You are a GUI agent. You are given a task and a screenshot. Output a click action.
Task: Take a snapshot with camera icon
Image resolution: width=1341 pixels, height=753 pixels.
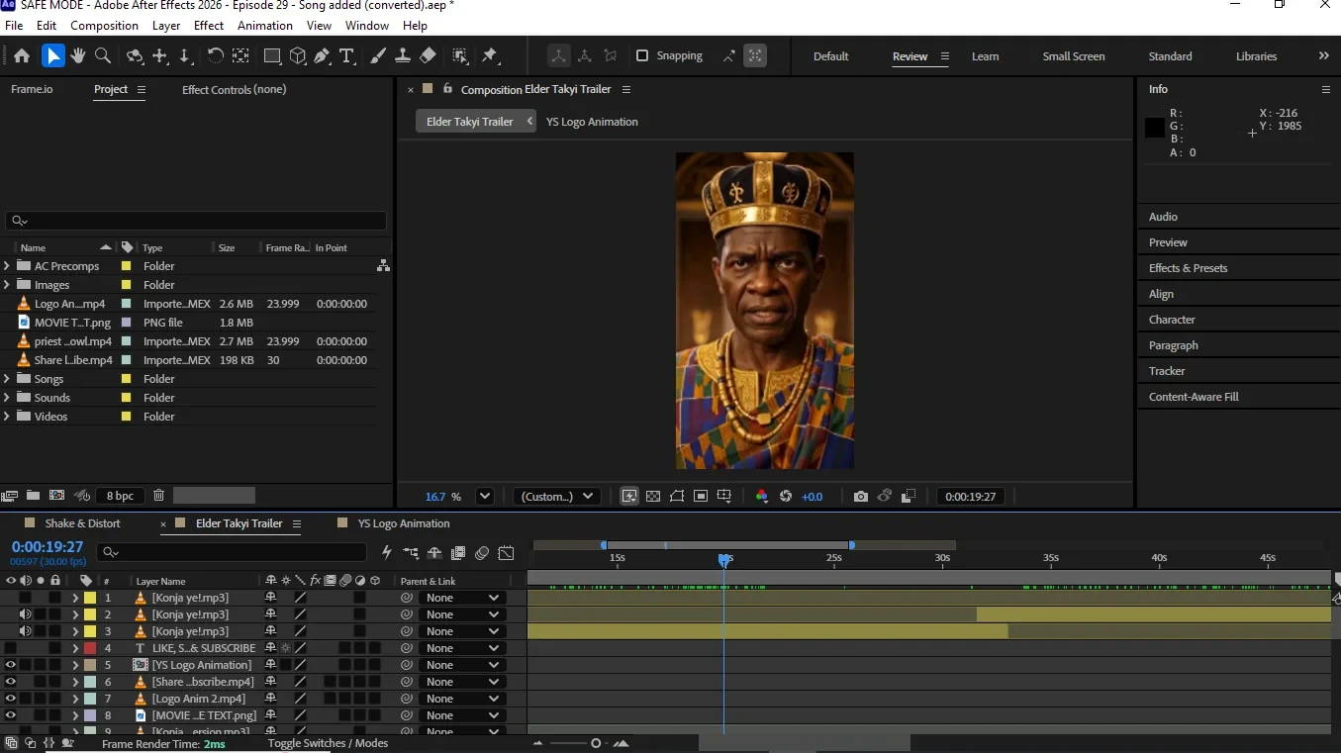(861, 497)
